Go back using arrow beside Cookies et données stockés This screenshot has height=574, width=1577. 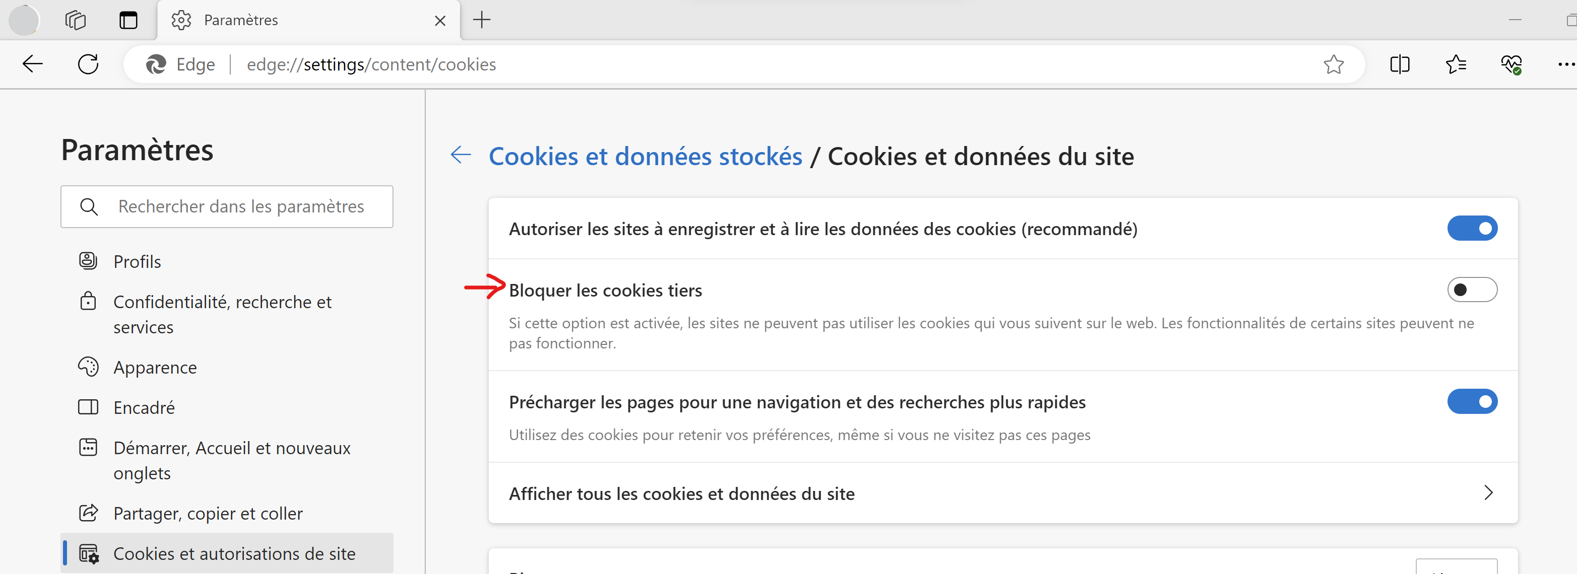461,156
